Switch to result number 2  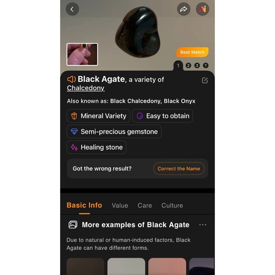(x=188, y=65)
